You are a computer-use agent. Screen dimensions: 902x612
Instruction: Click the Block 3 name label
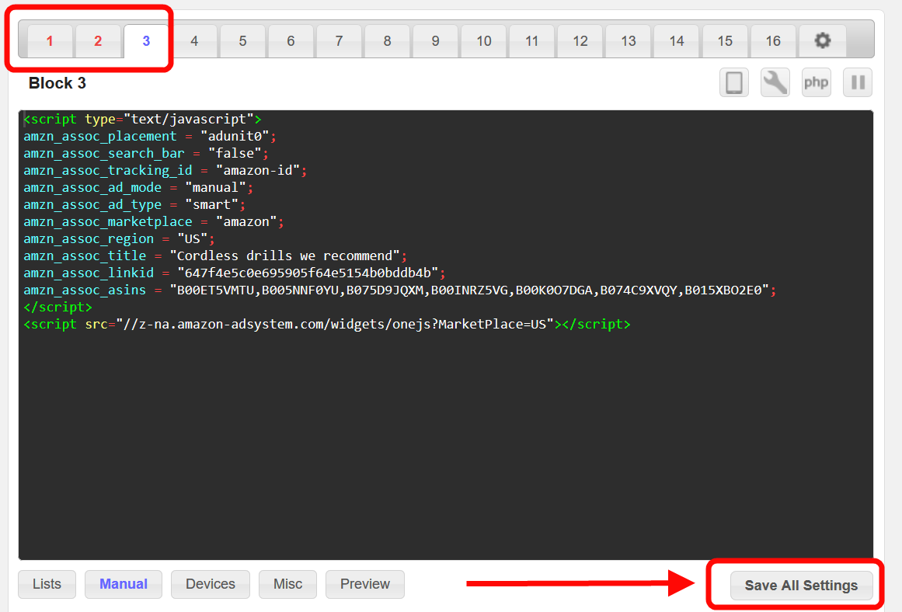point(57,83)
